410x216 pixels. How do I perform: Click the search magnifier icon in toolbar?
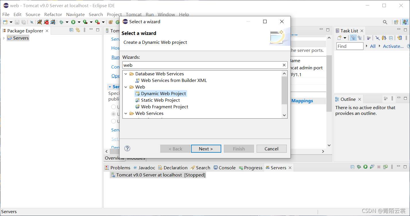385,22
